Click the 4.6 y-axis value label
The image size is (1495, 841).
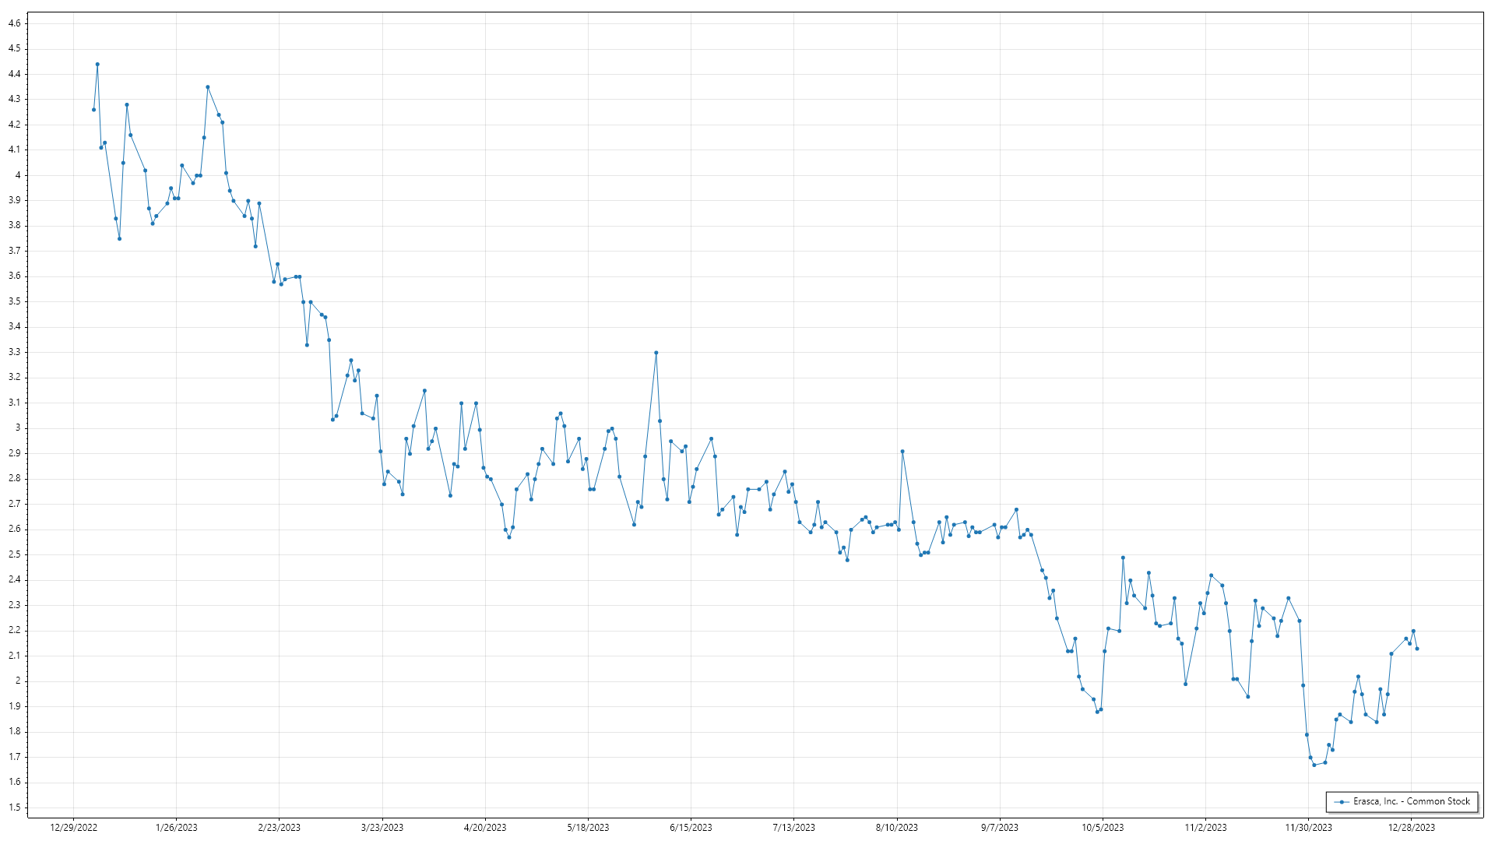point(14,23)
